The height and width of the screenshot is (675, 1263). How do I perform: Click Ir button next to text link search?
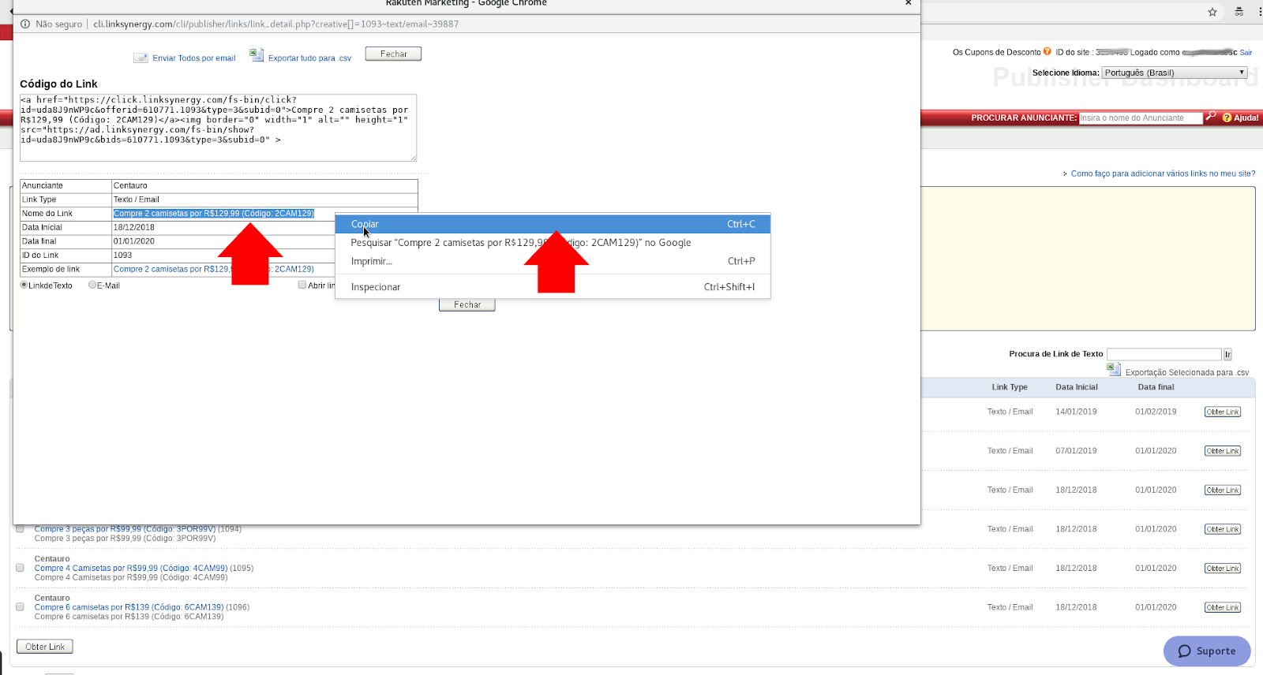point(1227,355)
